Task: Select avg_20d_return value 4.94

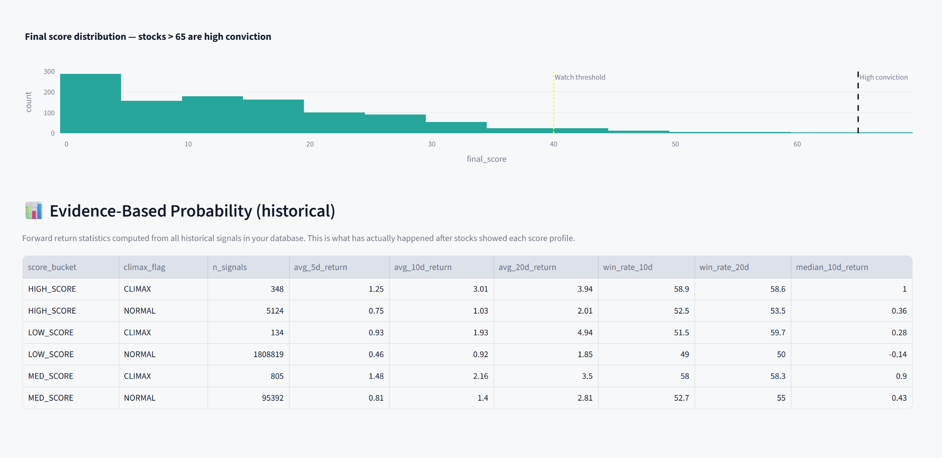Action: pyautogui.click(x=546, y=333)
